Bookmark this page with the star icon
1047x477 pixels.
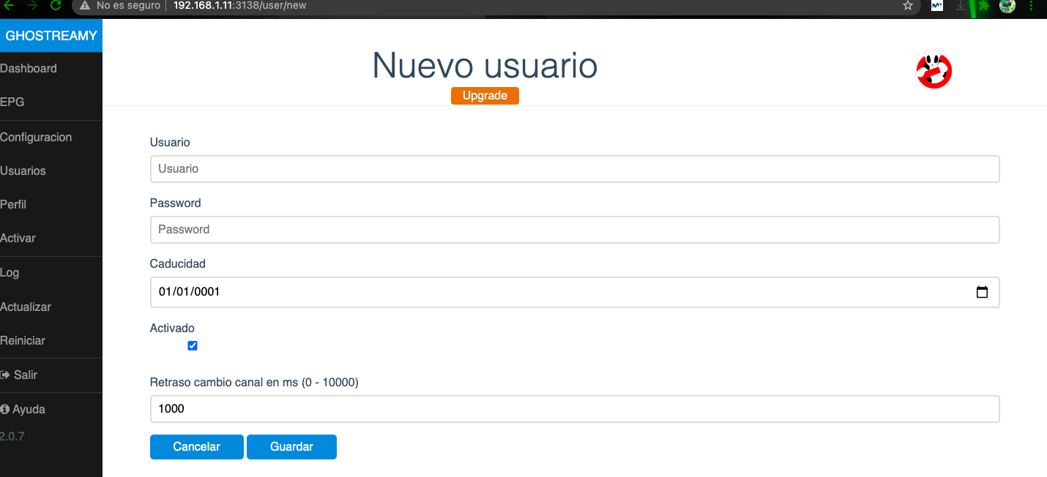[x=908, y=6]
